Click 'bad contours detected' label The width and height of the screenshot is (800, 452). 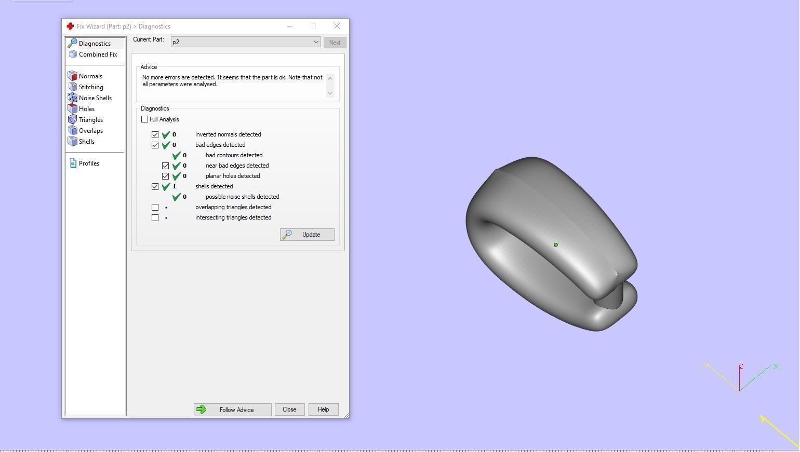tap(234, 155)
